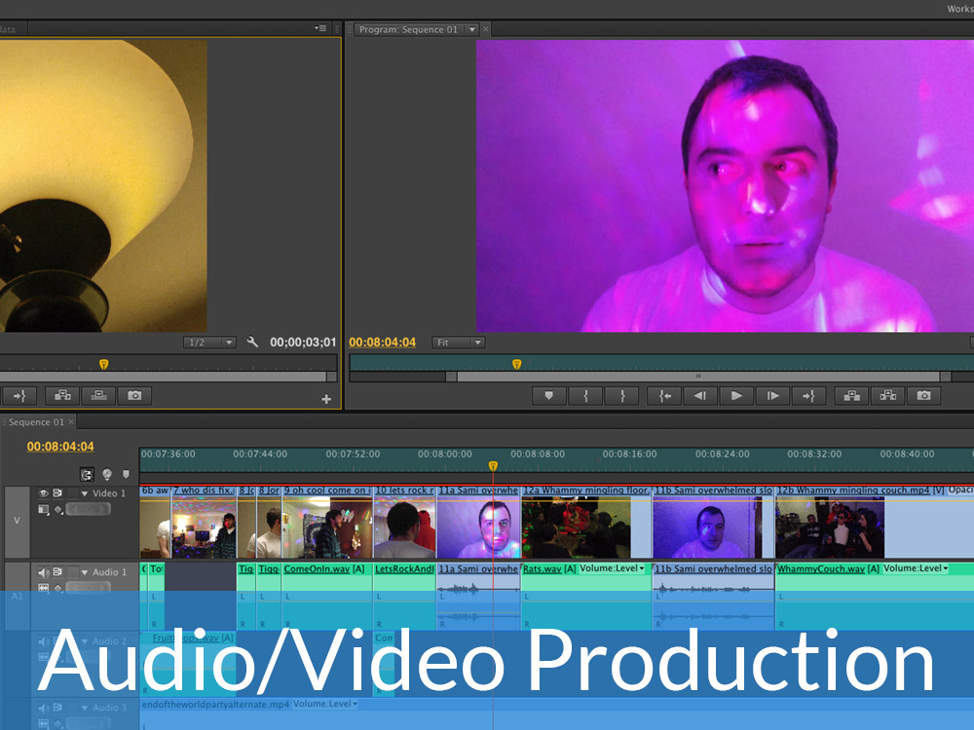Select the '9 oh cool come on' clip
The image size is (974, 730).
coord(327,522)
